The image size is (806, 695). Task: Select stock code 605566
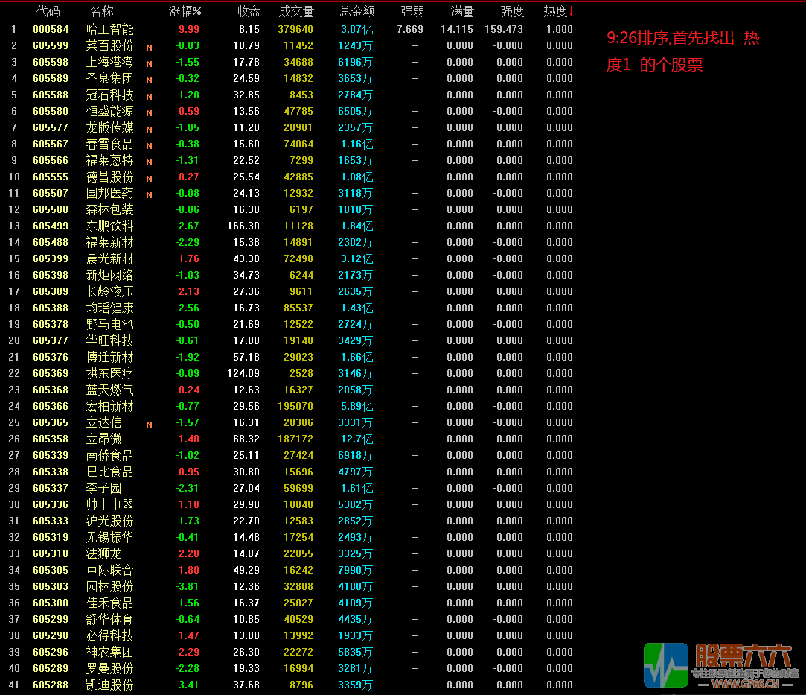click(51, 160)
